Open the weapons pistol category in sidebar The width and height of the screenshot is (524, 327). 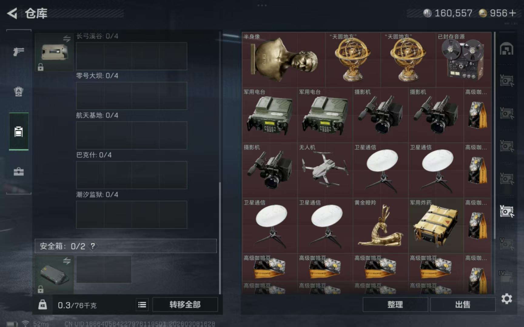(x=18, y=52)
